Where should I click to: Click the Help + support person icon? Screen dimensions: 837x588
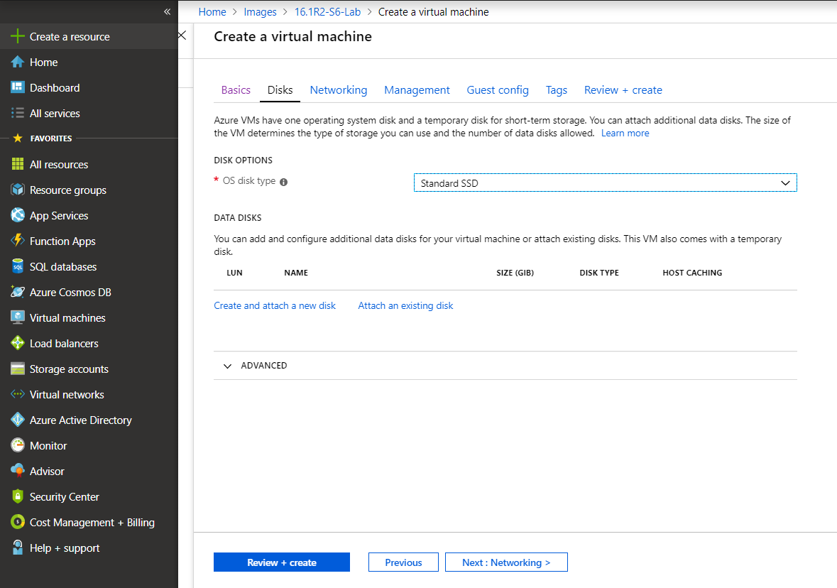tap(18, 548)
